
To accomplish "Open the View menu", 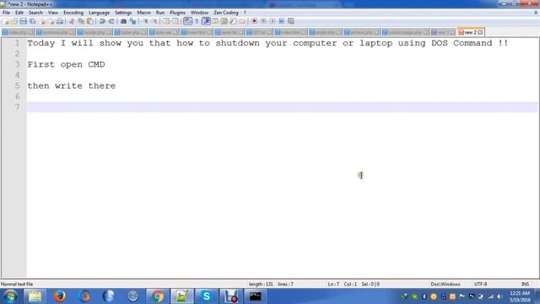I will 52,13.
